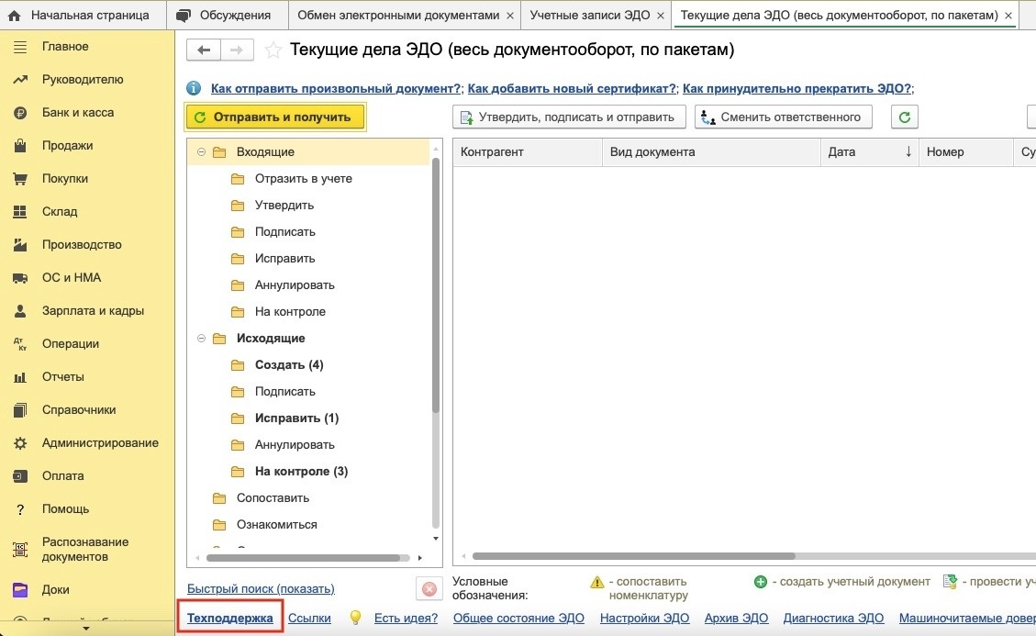This screenshot has width=1036, height=636.
Task: Open the Руководителю sidebar section
Action: 83,79
